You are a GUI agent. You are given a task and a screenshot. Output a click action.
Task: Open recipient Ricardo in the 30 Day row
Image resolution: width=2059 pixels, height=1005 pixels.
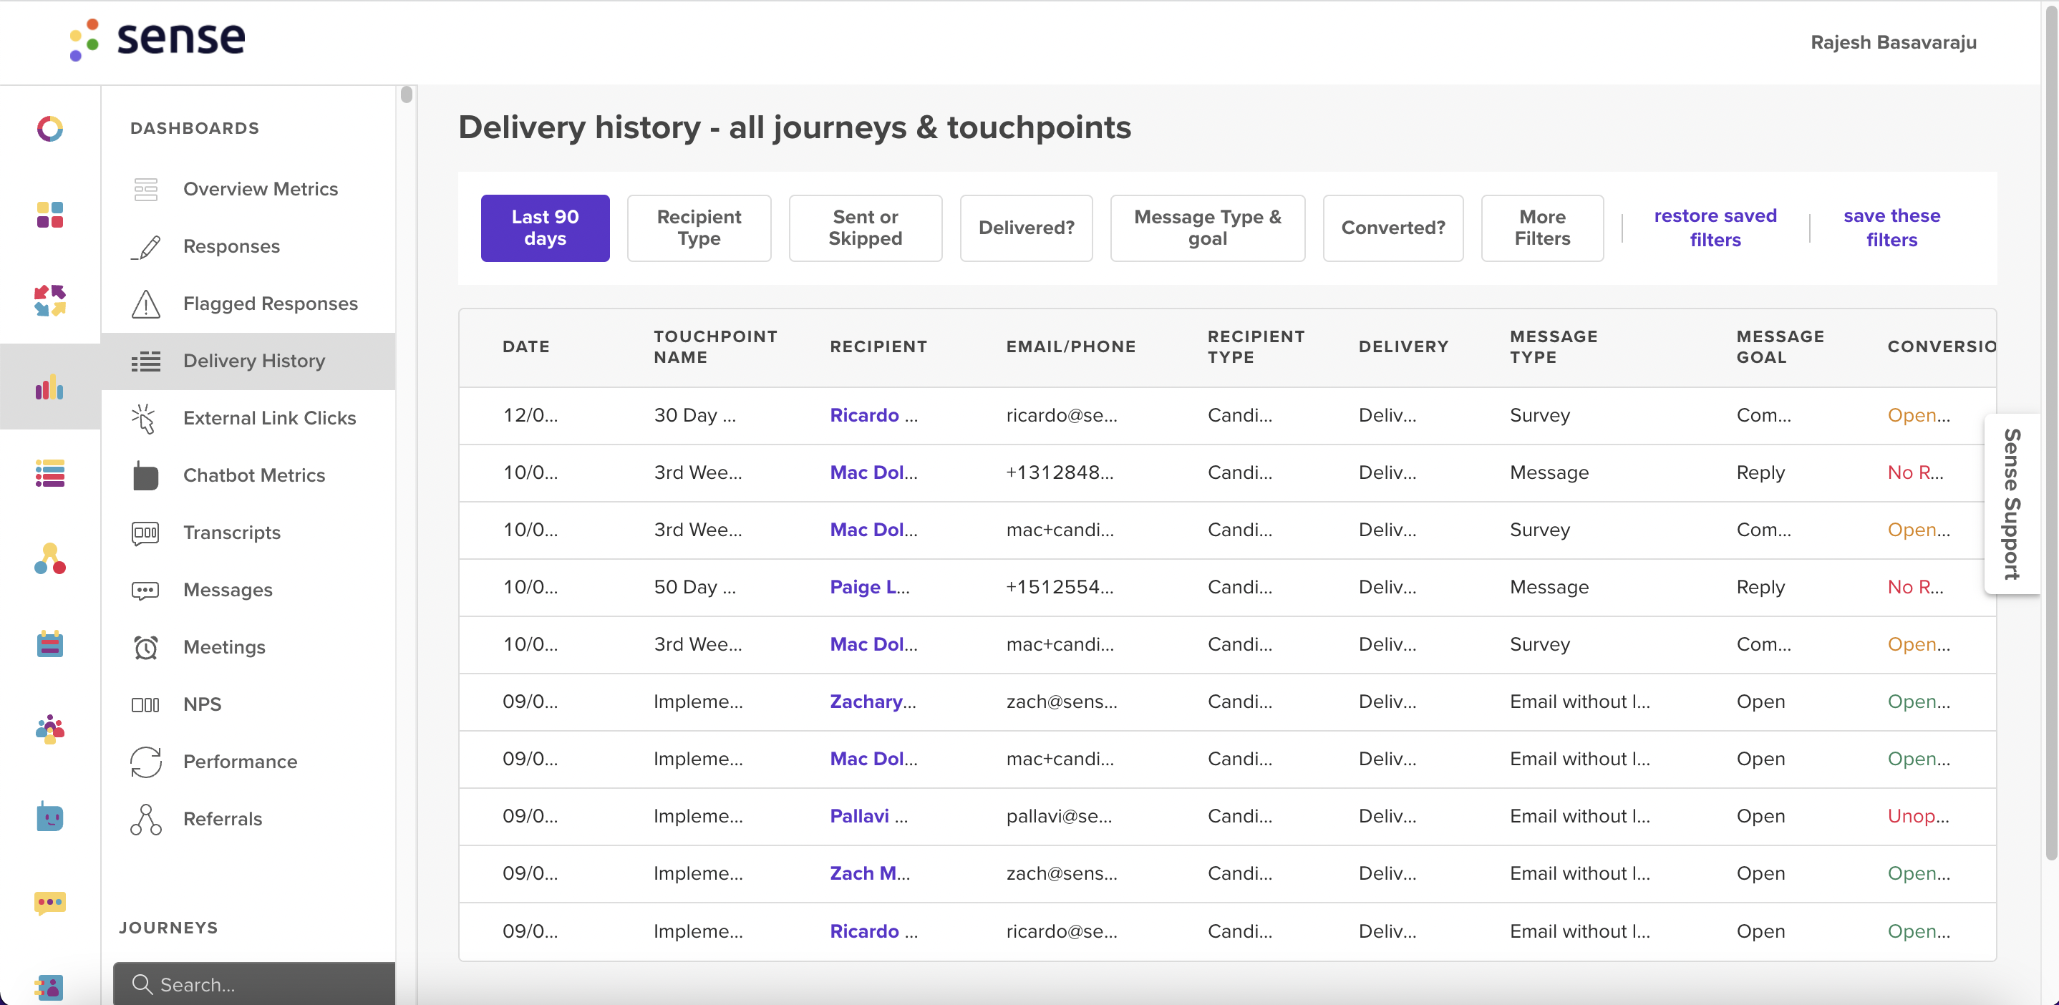click(x=873, y=415)
